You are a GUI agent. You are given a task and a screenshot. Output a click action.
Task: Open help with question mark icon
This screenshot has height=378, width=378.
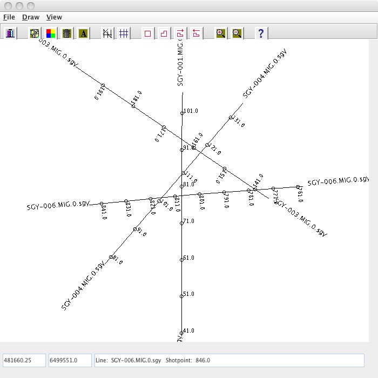[x=261, y=33]
